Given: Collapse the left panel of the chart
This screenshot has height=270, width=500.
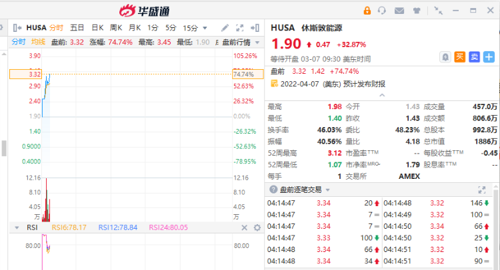Looking at the screenshot, I should click(16, 28).
